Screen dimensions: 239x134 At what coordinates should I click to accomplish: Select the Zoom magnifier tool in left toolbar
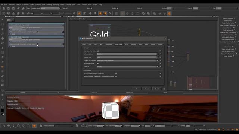tap(3, 33)
